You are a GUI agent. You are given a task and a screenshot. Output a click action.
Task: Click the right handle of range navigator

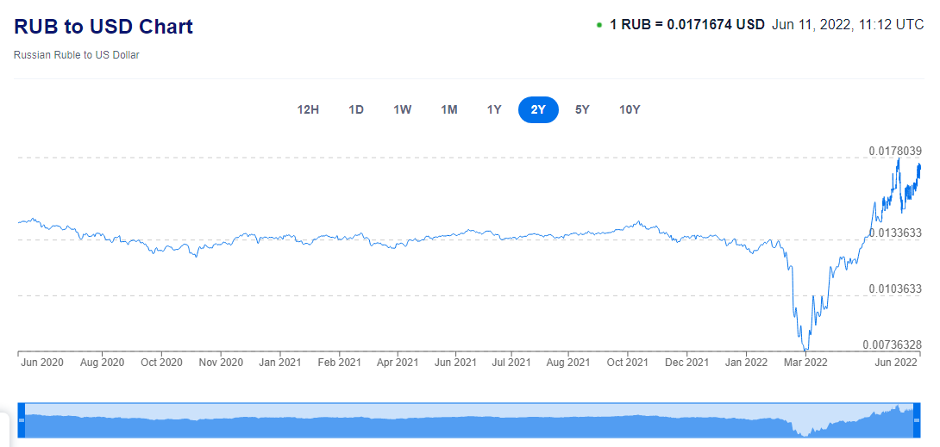pyautogui.click(x=917, y=419)
